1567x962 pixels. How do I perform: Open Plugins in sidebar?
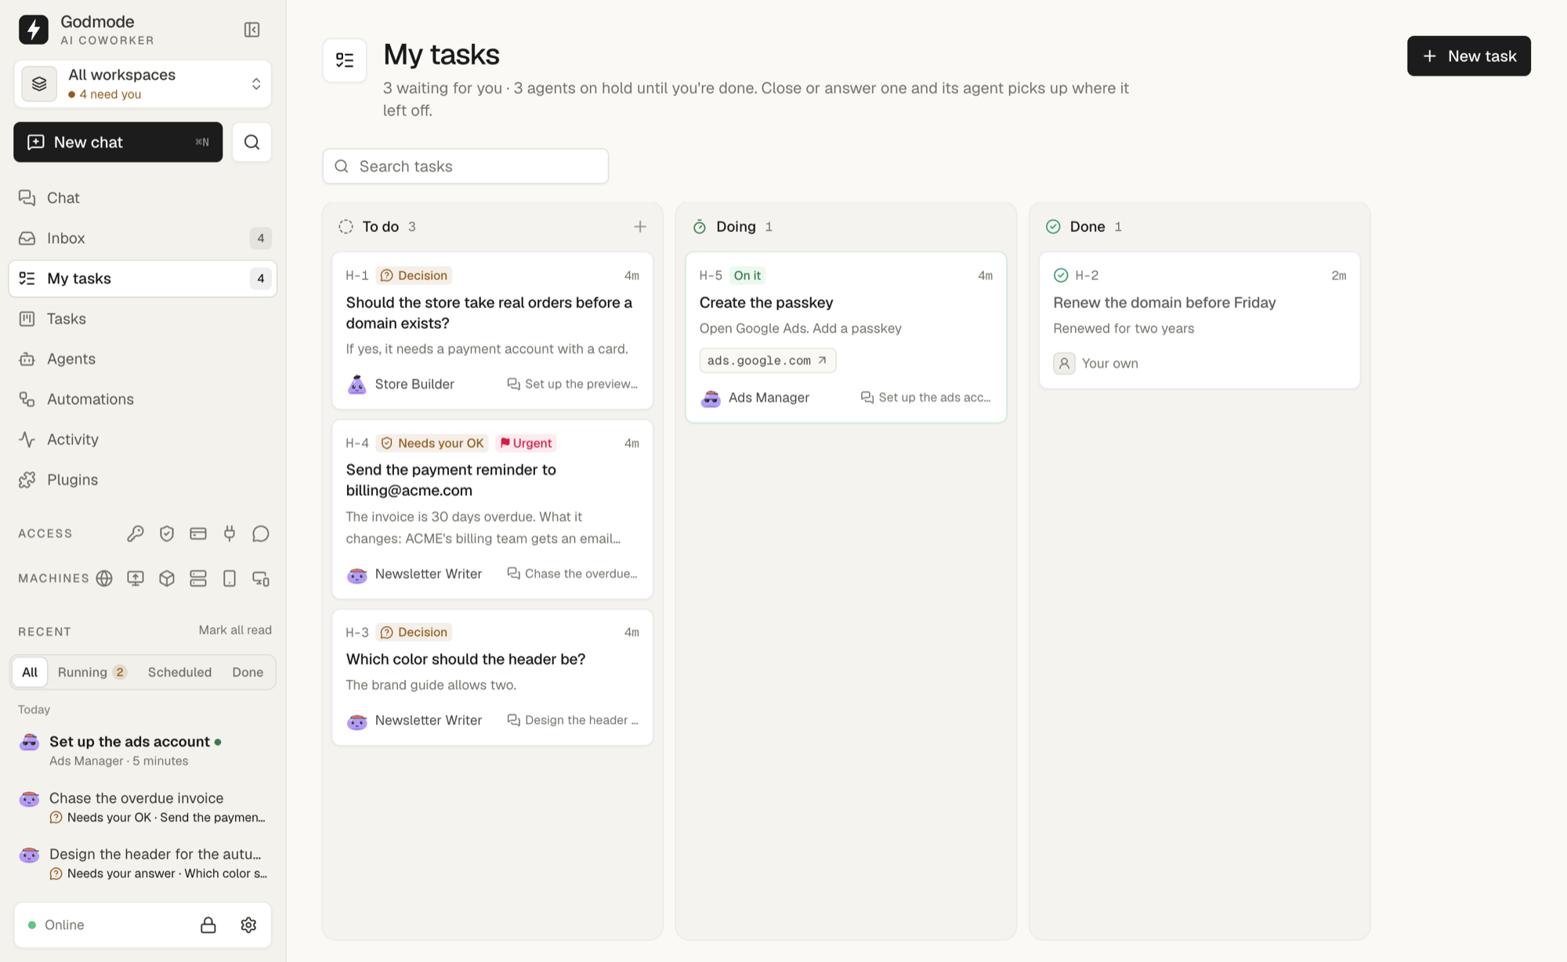click(x=143, y=479)
